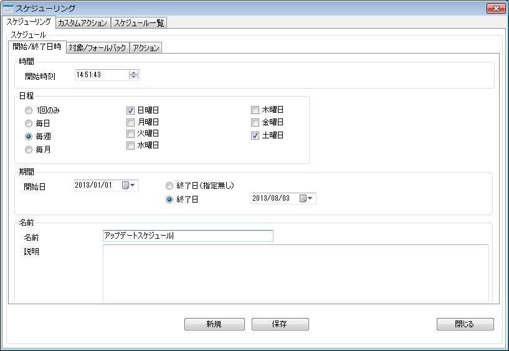Click the 新規 button
The height and width of the screenshot is (351, 509).
[x=213, y=324]
